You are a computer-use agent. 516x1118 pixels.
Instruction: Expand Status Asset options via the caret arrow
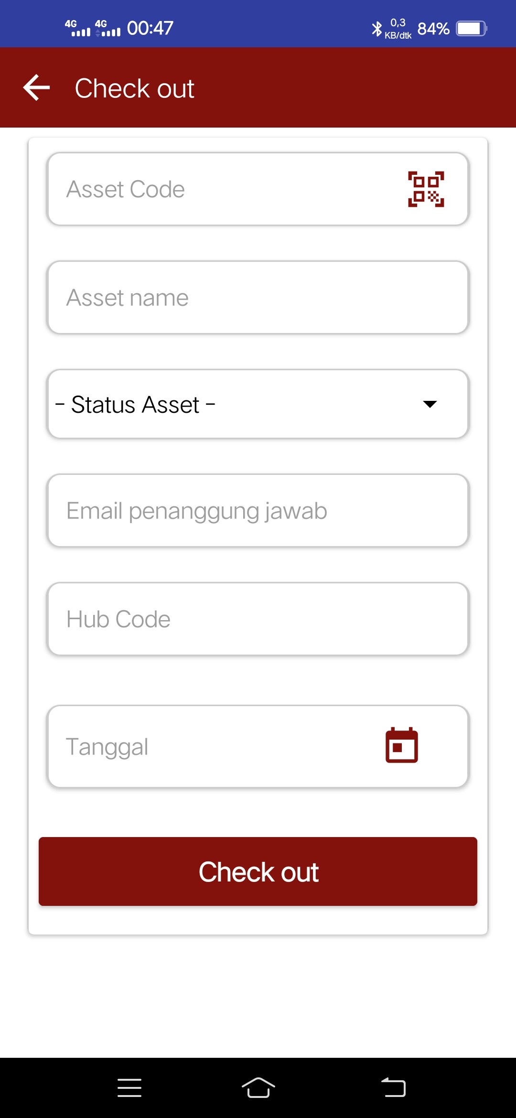tap(430, 404)
